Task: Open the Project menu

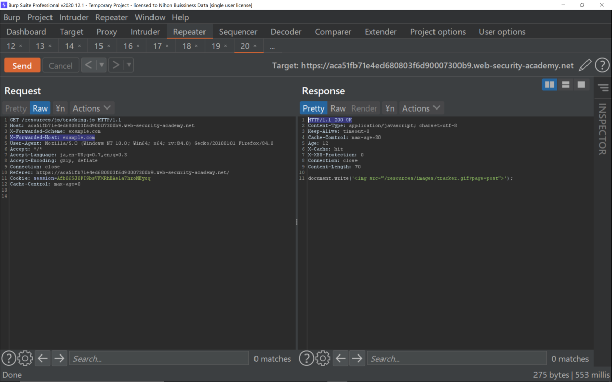Action: 40,17
